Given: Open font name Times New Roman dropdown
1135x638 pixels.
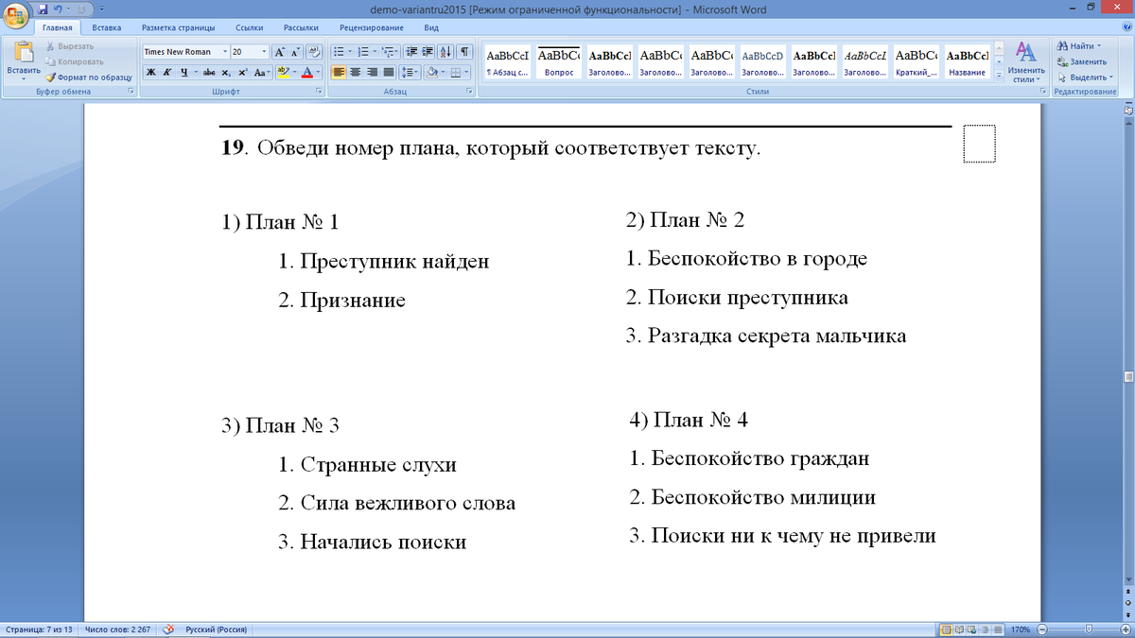Looking at the screenshot, I should [x=225, y=52].
